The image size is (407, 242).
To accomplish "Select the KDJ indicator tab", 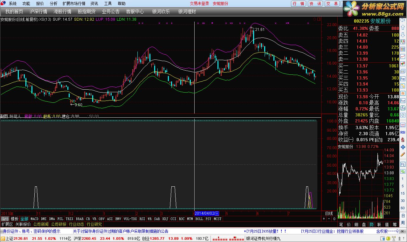I will [165, 219].
